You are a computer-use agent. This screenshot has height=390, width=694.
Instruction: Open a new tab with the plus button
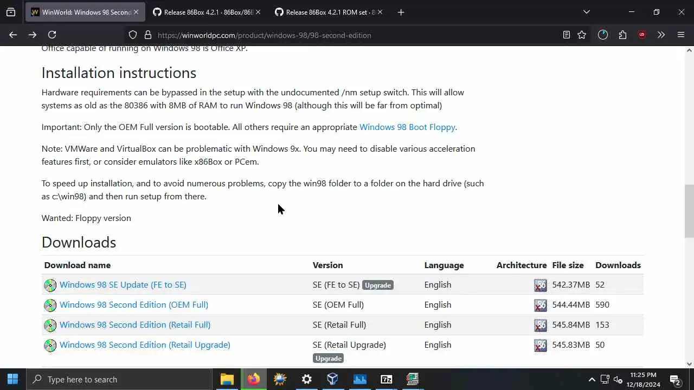(401, 12)
